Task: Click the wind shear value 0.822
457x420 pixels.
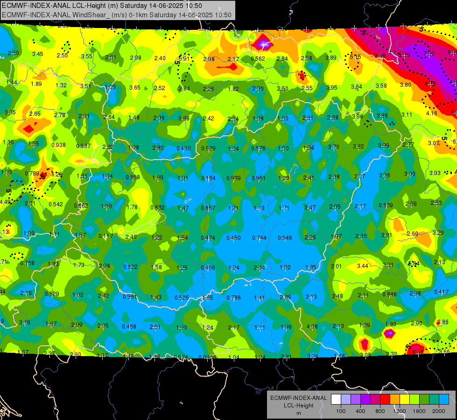Action: pos(131,266)
